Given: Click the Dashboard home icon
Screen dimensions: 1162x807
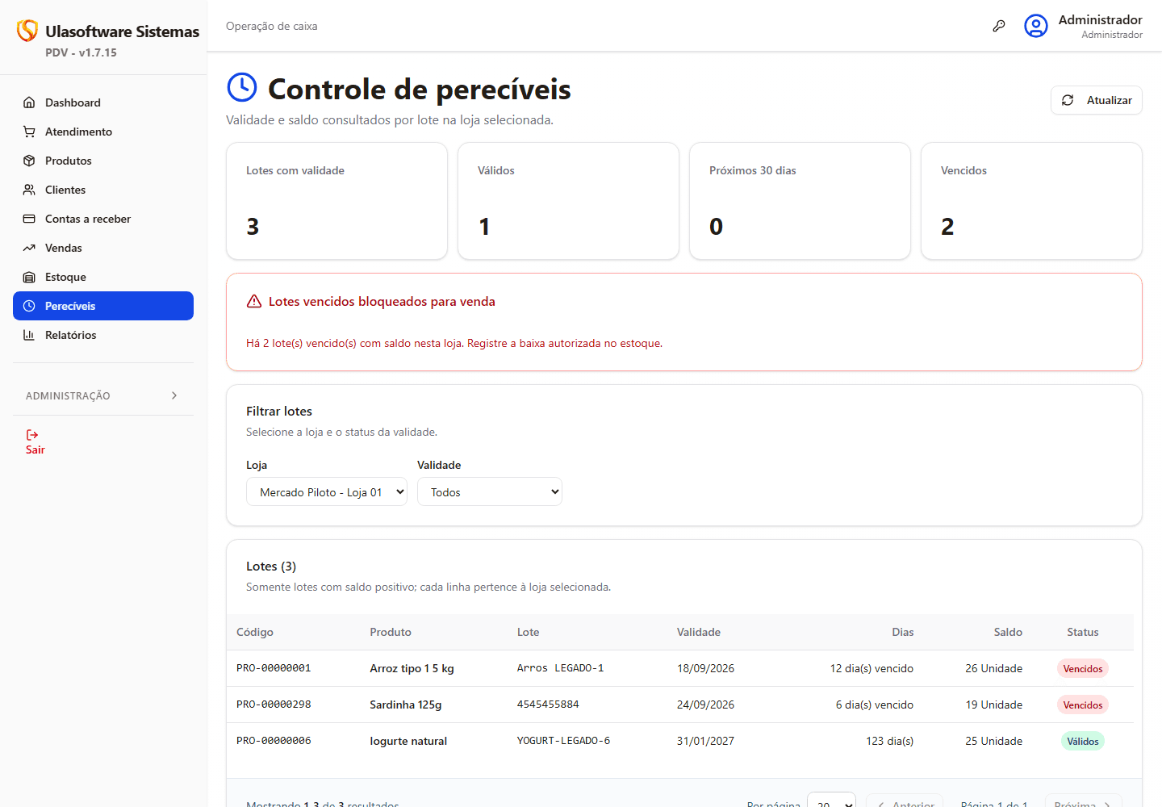Looking at the screenshot, I should (x=29, y=102).
